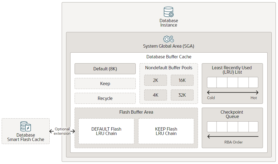This screenshot has width=278, height=164.
Task: Click the 4K nondefault pool box
Action: [155, 95]
